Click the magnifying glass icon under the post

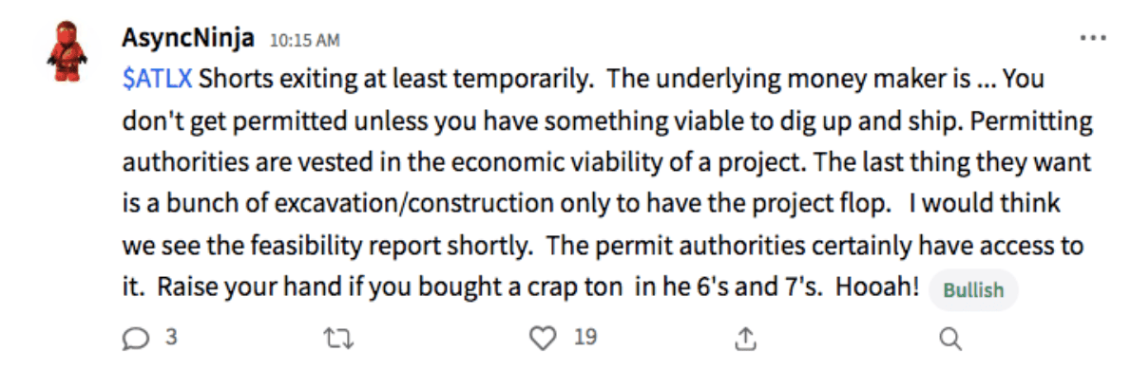pos(950,339)
